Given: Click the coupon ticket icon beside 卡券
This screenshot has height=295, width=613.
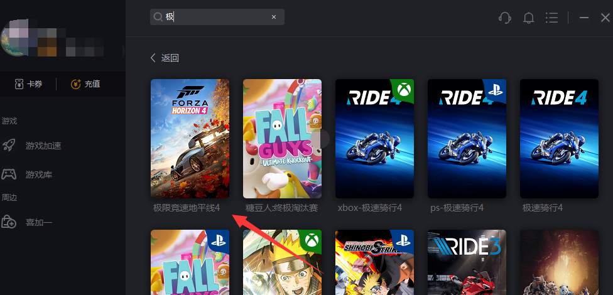Looking at the screenshot, I should tap(19, 83).
